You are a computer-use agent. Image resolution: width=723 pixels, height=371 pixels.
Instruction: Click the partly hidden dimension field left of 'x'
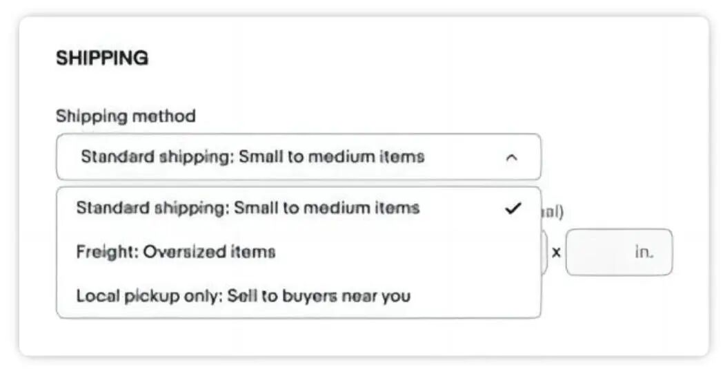click(545, 252)
